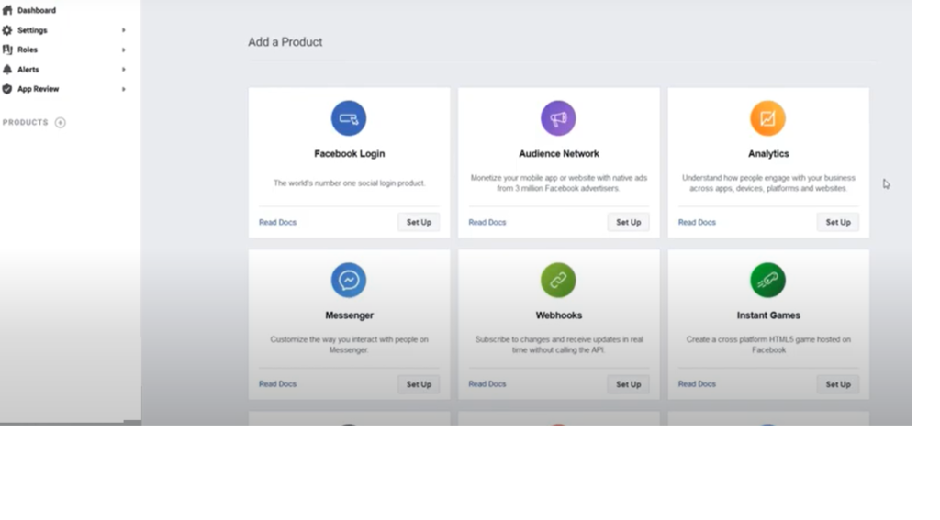Read Docs for Webhooks
Image resolution: width=940 pixels, height=520 pixels.
coord(487,384)
